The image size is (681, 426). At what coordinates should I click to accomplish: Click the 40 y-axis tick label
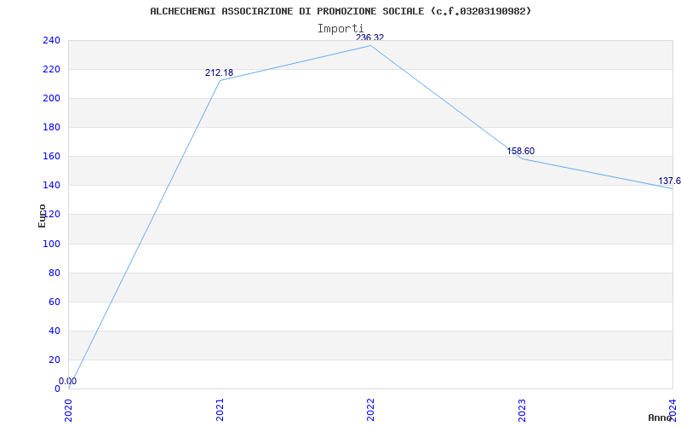coord(54,331)
